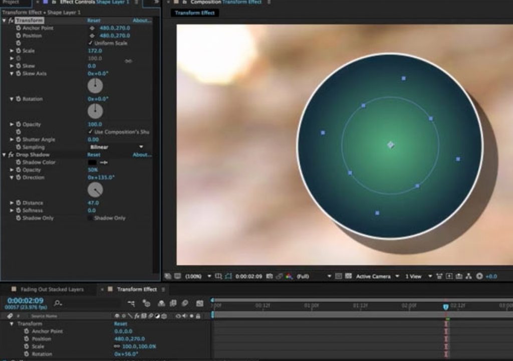The image size is (513, 361).
Task: Click the motion blur icon in timeline toolbar
Action: pyautogui.click(x=185, y=303)
